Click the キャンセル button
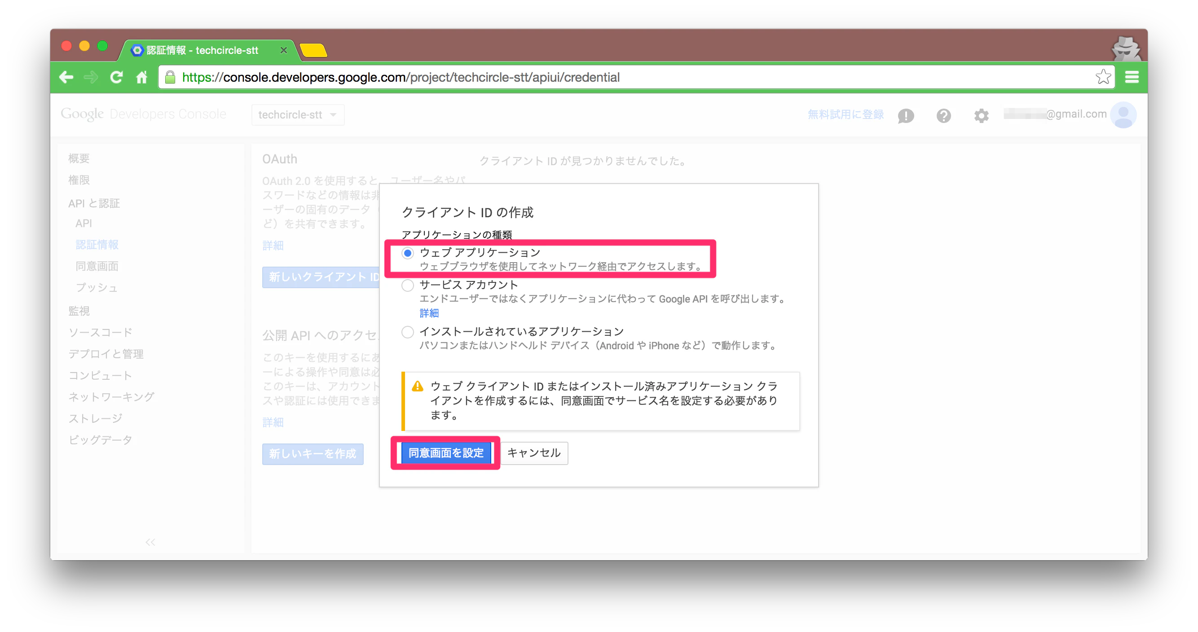The image size is (1198, 632). pyautogui.click(x=534, y=452)
